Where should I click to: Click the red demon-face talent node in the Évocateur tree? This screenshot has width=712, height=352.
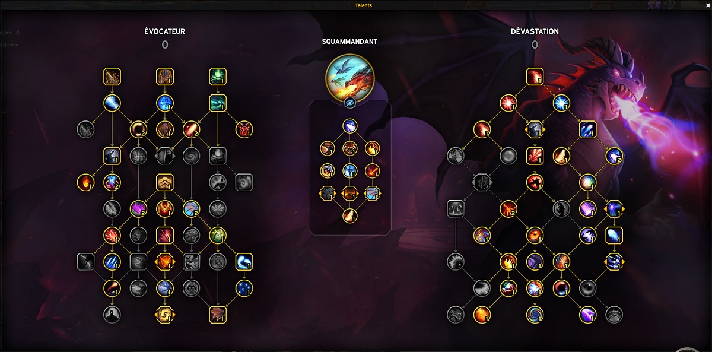[244, 129]
